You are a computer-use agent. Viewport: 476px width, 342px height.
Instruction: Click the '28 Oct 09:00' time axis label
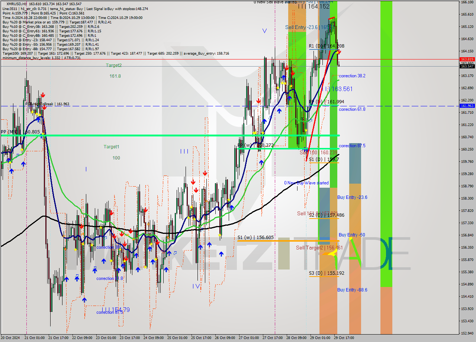(296, 338)
